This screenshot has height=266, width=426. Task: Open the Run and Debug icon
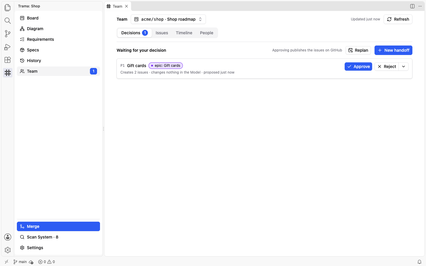point(8,47)
